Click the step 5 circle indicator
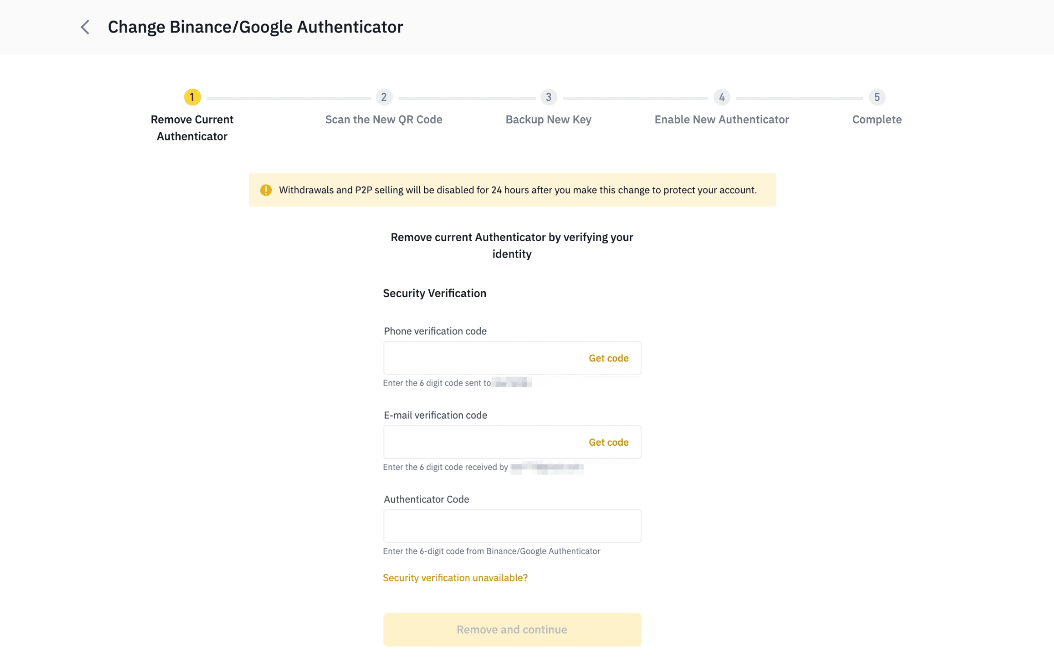This screenshot has width=1054, height=671. [x=877, y=97]
